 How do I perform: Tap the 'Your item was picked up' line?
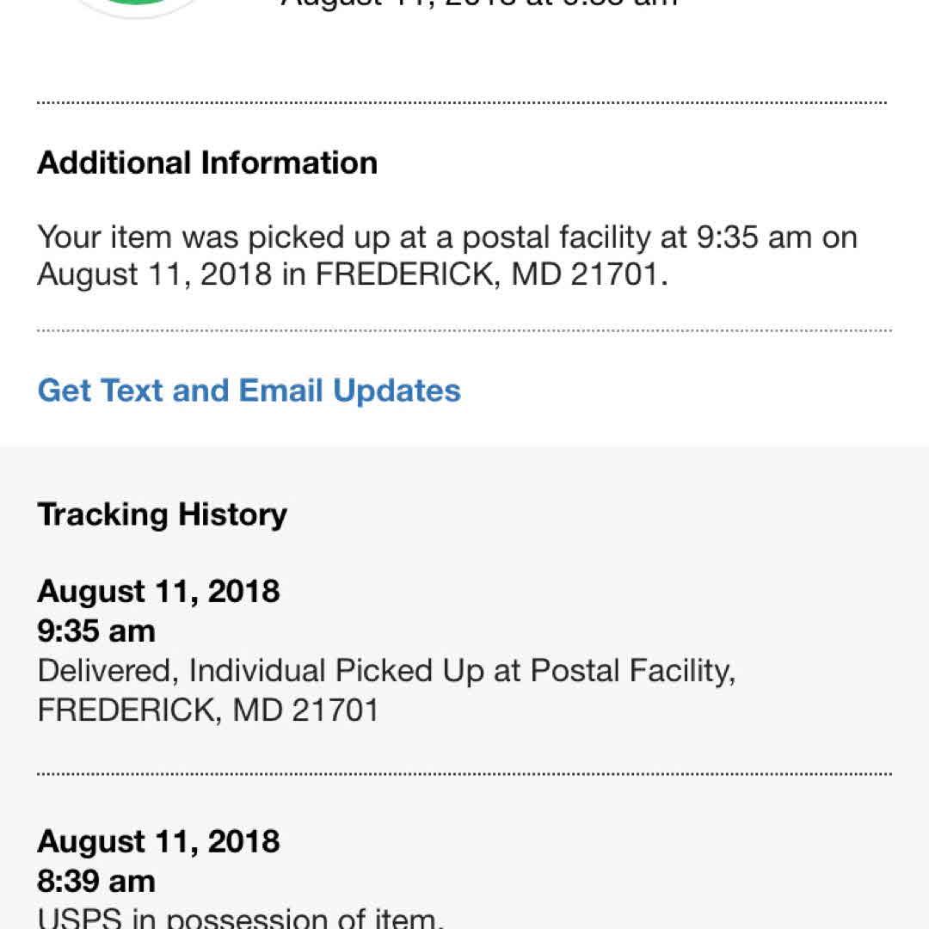(447, 237)
